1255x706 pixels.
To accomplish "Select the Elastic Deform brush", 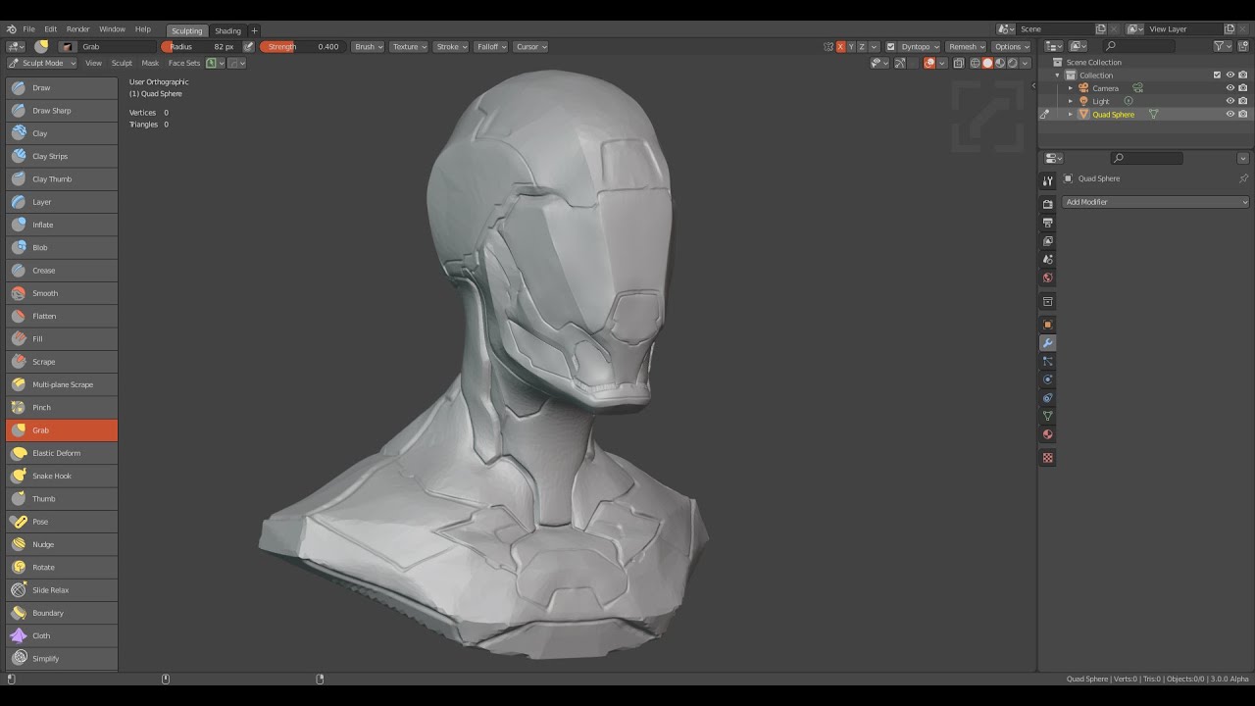I will click(x=62, y=453).
